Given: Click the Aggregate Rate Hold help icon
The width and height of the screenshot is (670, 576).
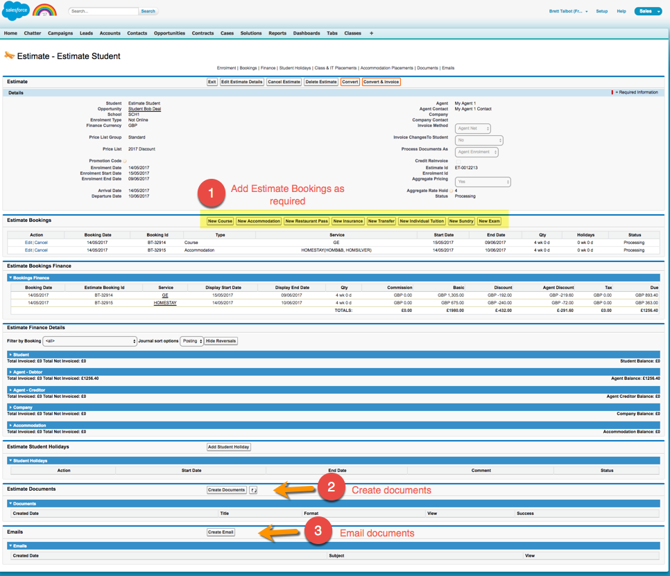Looking at the screenshot, I should tap(451, 191).
